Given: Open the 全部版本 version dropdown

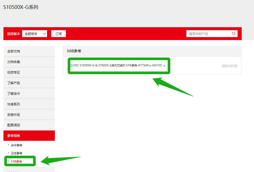Looking at the screenshot, I should click(35, 34).
